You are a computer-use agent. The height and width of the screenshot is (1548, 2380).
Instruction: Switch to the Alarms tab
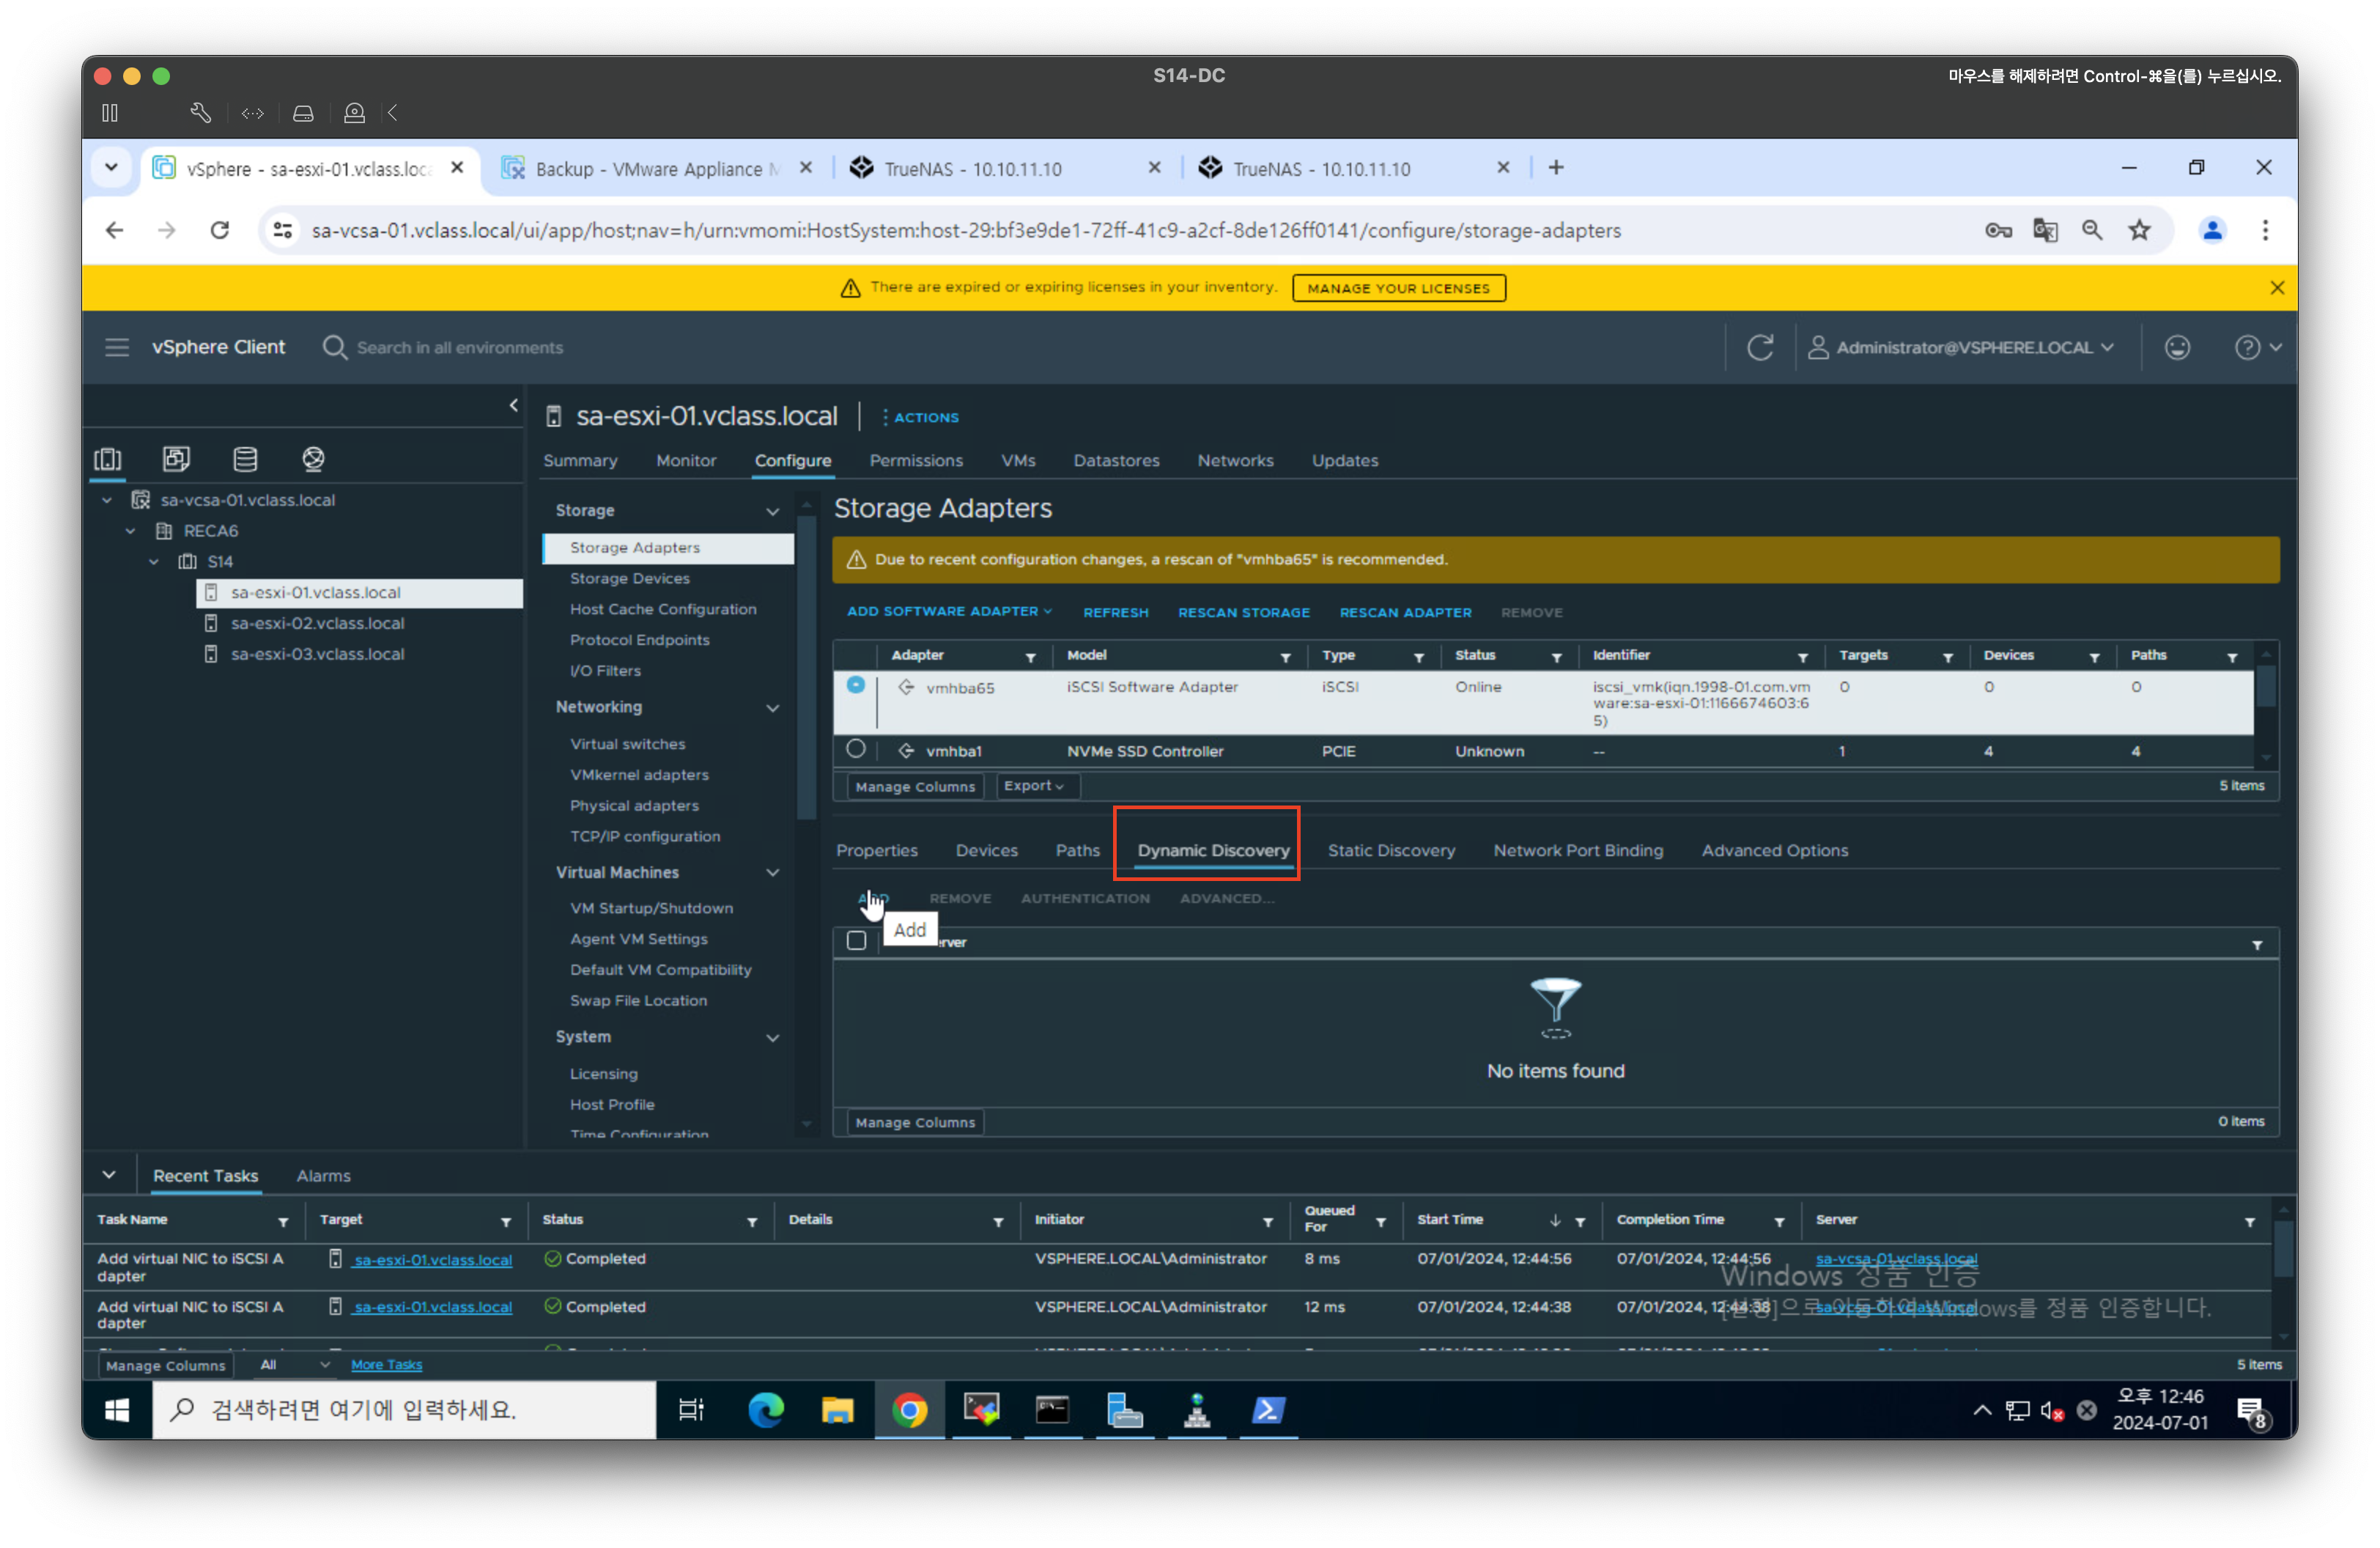click(323, 1176)
